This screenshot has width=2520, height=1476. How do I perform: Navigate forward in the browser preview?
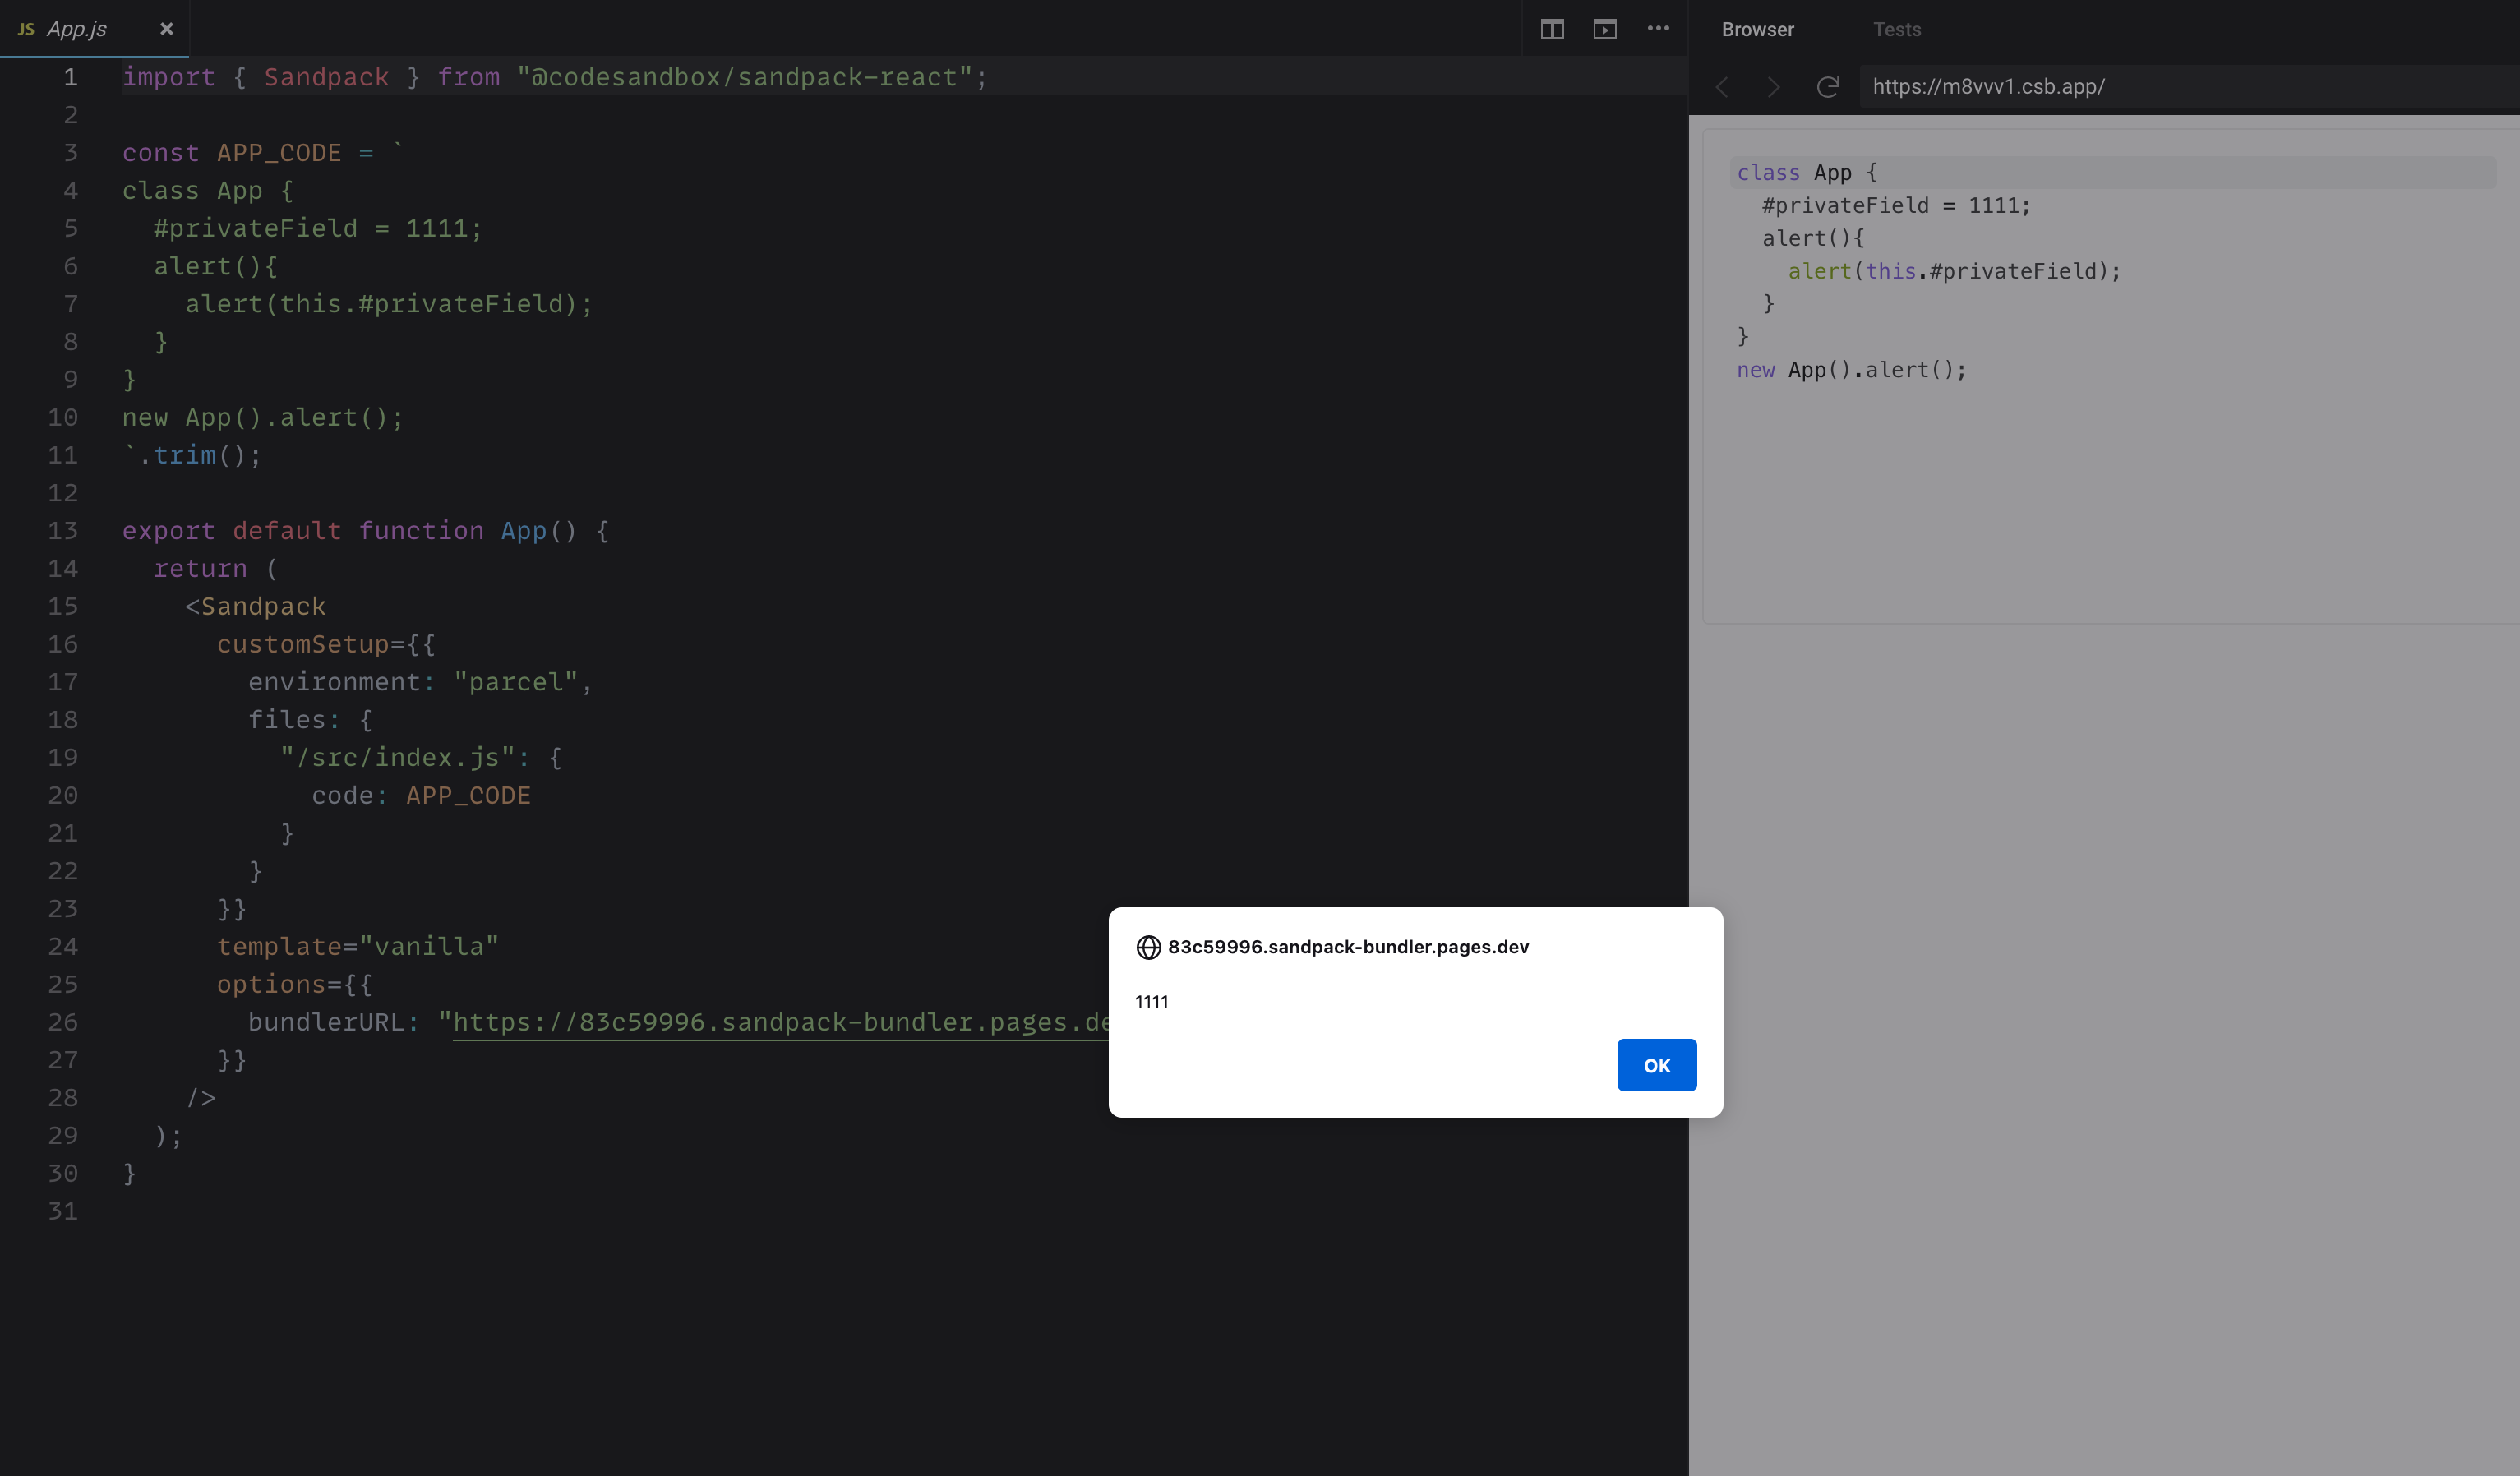click(x=1773, y=88)
